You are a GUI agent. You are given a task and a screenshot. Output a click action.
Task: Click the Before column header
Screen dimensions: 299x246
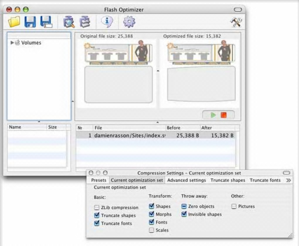183,128
